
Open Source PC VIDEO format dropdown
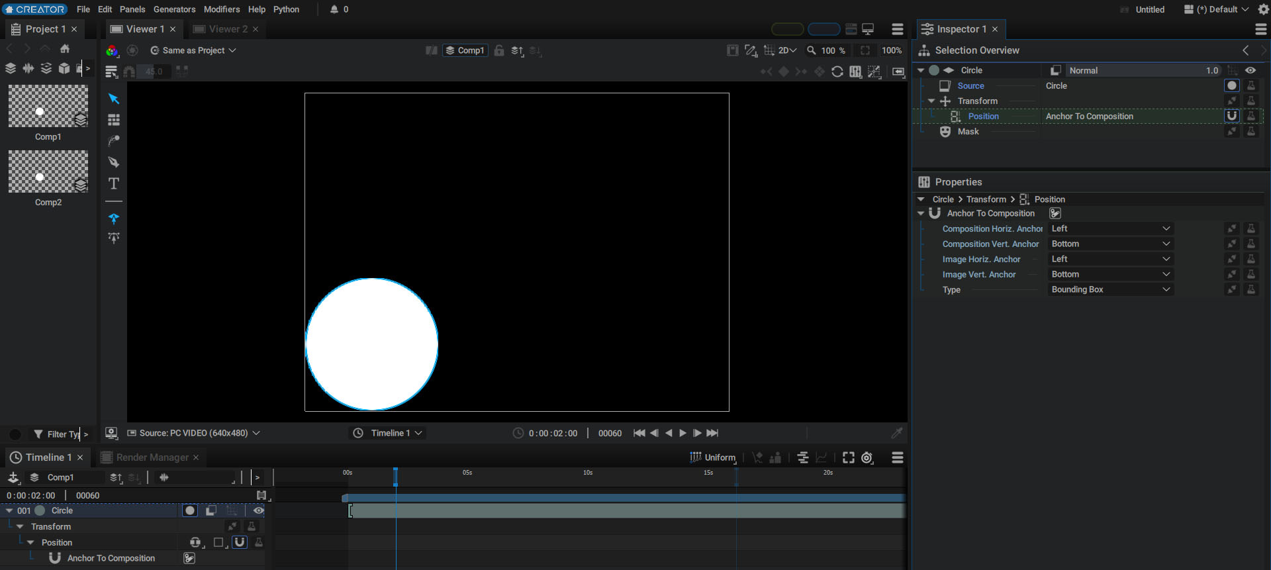coord(193,433)
